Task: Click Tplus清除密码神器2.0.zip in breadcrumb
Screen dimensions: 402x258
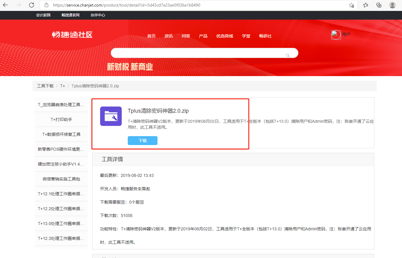Action: pyautogui.click(x=95, y=86)
